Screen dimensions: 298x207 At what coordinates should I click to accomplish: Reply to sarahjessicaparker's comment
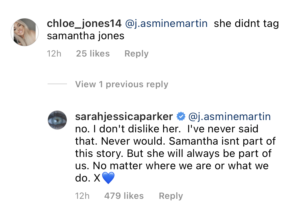click(171, 196)
